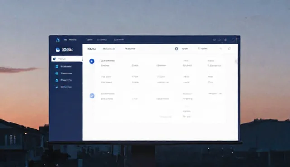The height and width of the screenshot is (167, 290).
Task: Open the last sidebar item with the circular arrow icon
Action: click(x=63, y=87)
